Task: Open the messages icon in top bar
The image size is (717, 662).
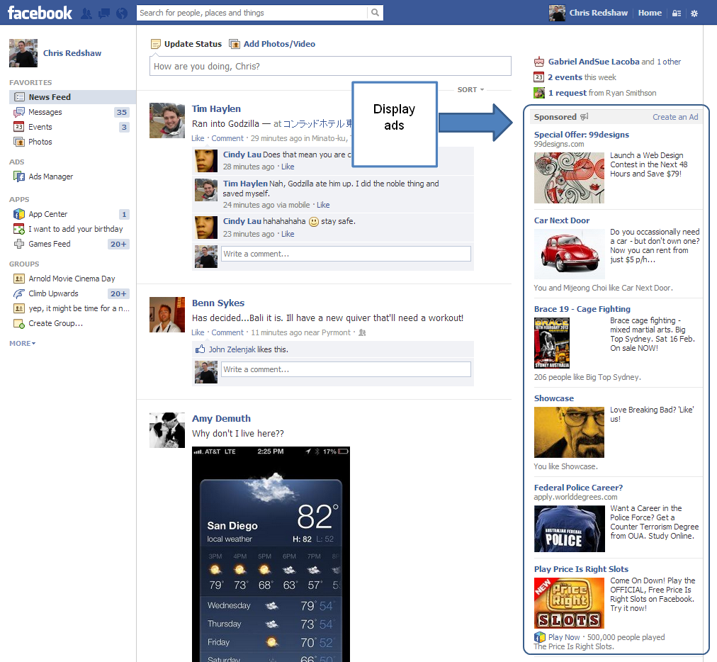Action: [104, 13]
